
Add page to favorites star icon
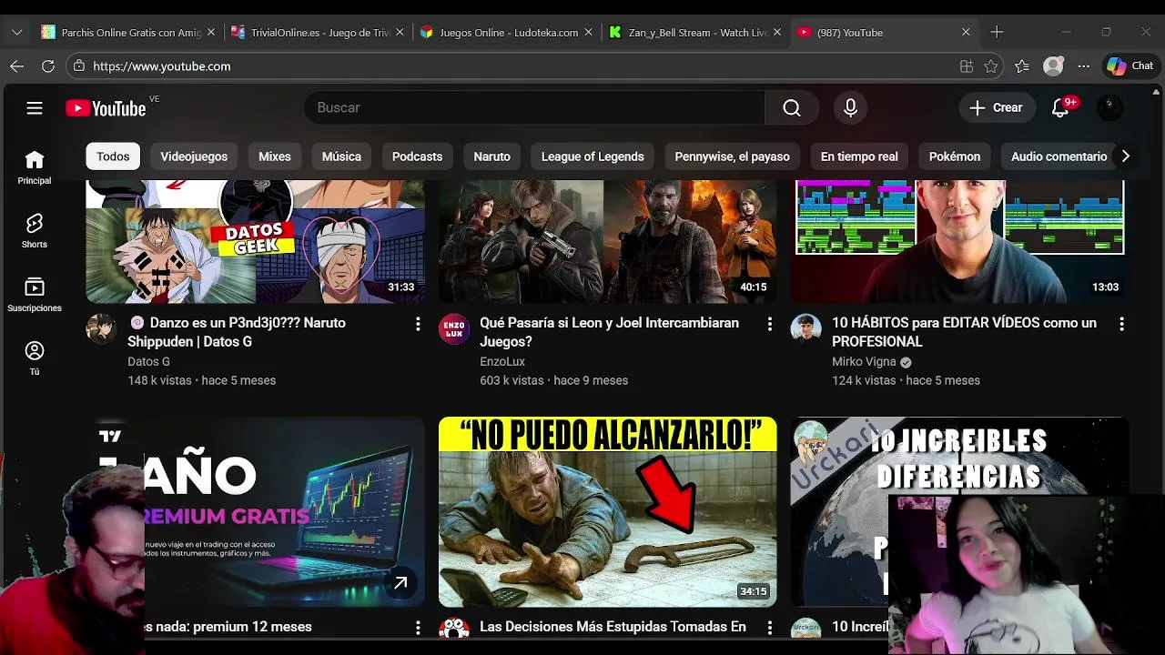(x=991, y=66)
